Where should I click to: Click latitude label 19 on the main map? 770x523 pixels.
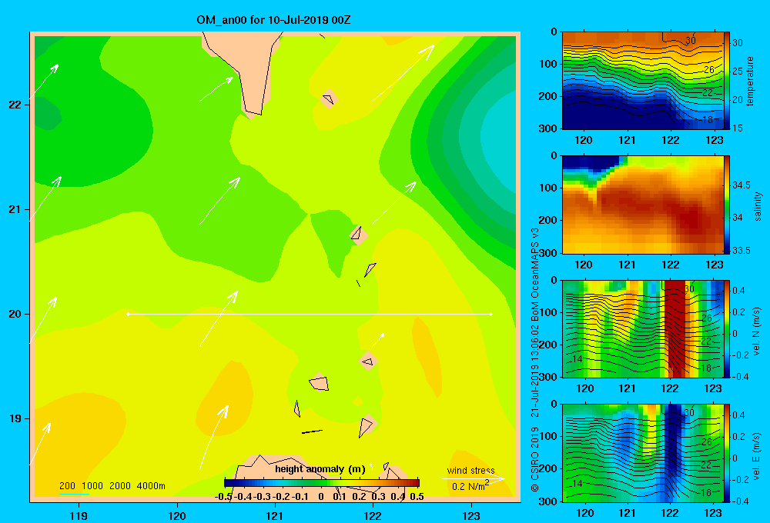tap(15, 418)
